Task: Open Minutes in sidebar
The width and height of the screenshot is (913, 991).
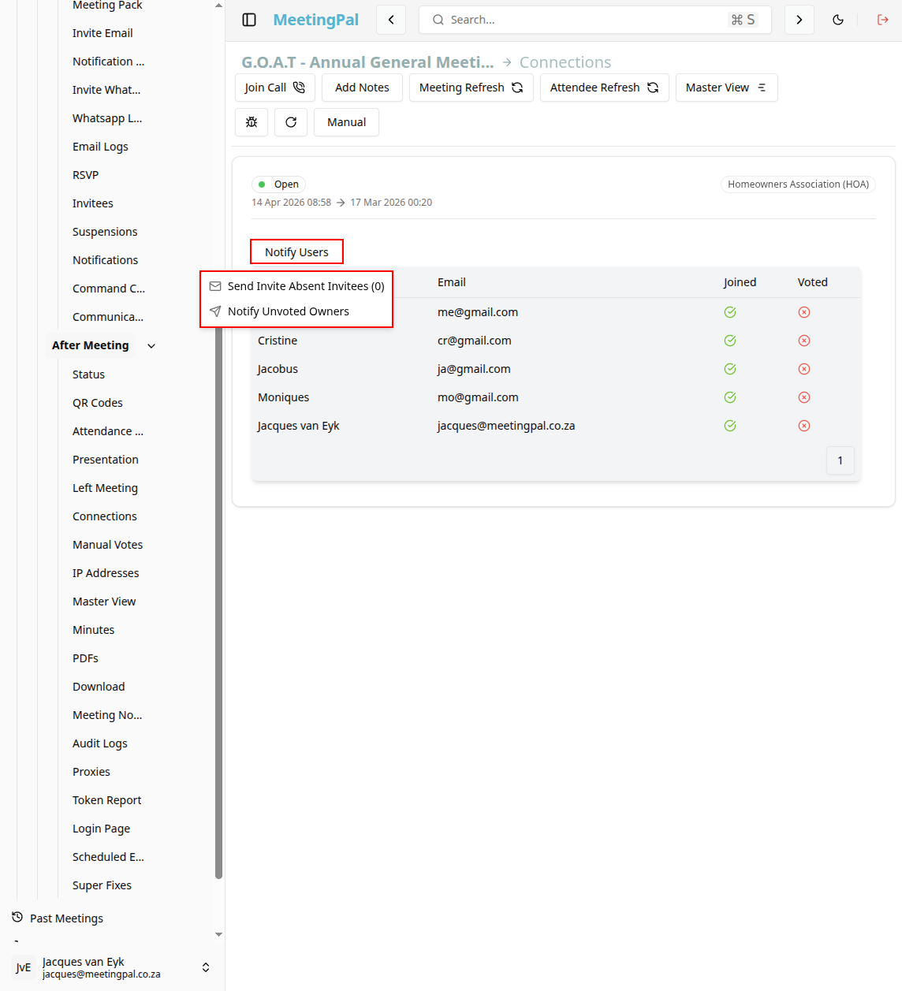Action: tap(93, 630)
